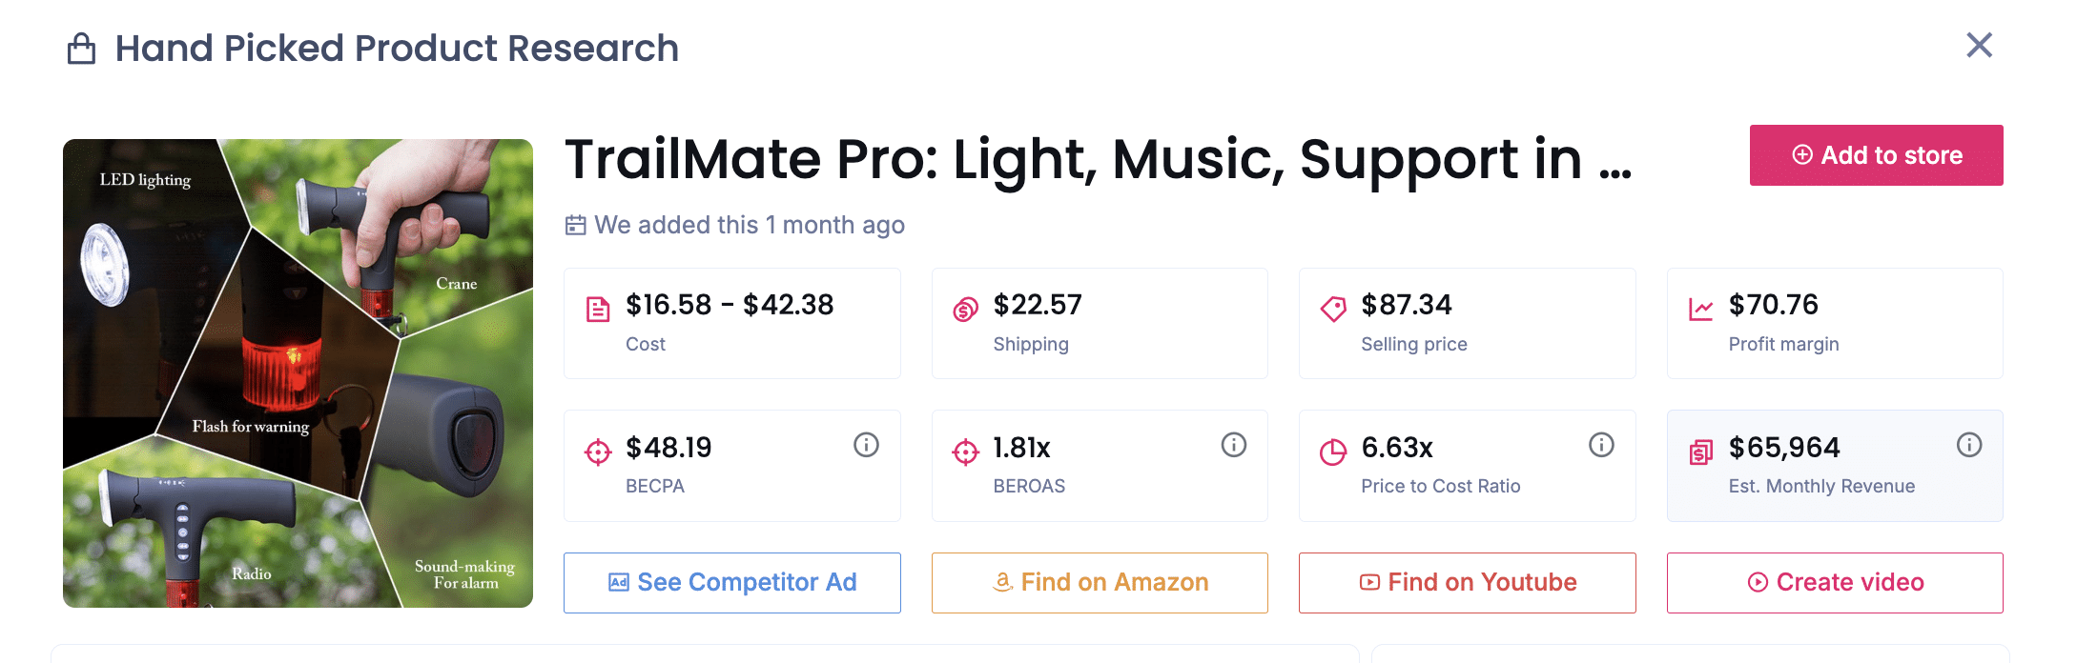The width and height of the screenshot is (2077, 663).
Task: Click the Ad badge inside See Competitor Ad
Action: click(619, 580)
